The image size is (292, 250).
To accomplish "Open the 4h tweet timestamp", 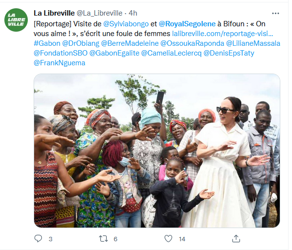I will [x=133, y=13].
